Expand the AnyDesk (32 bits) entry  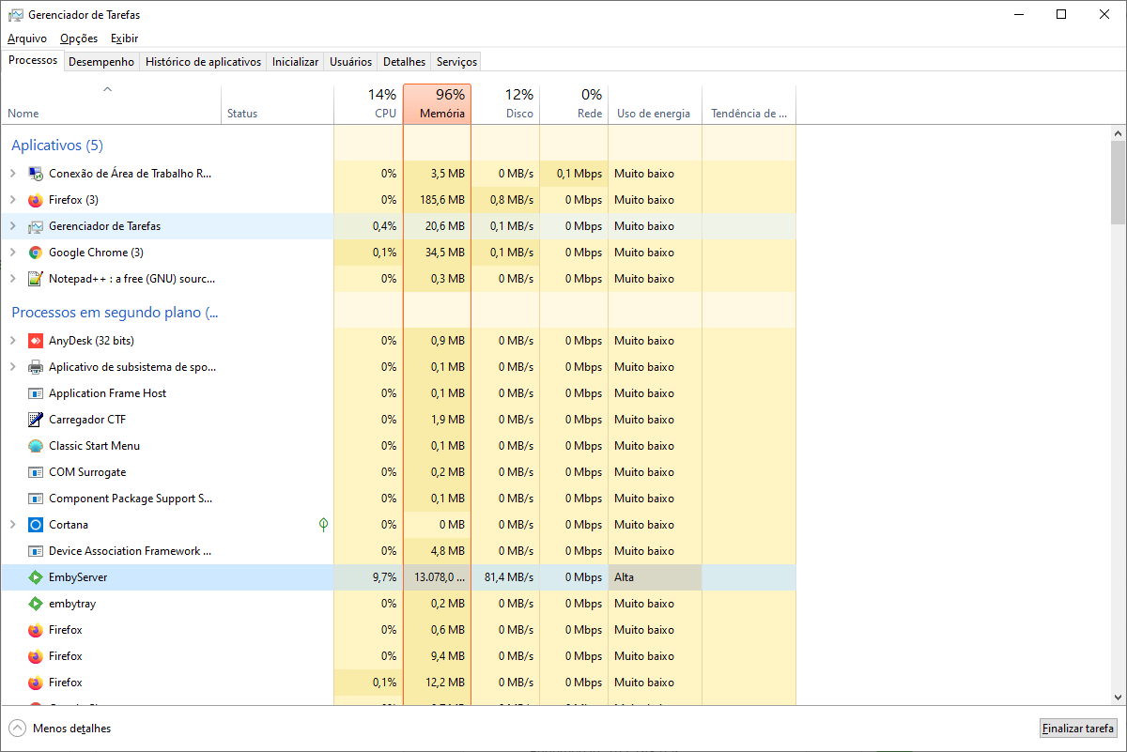[12, 341]
